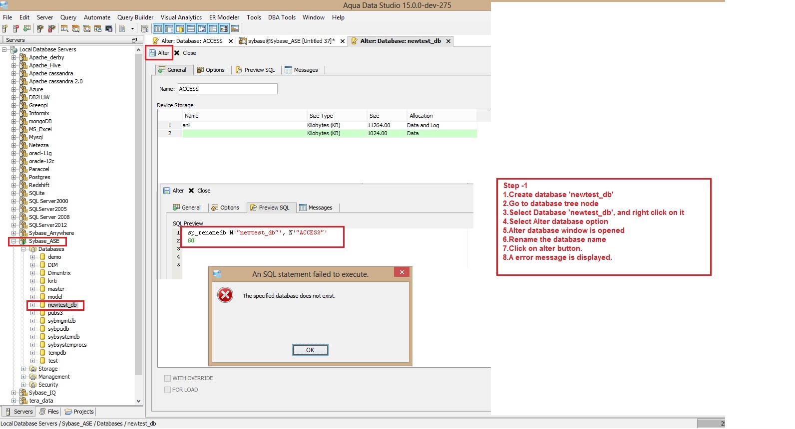Screen dimensions: 795x429
Task: Open the dropdown arrow beside the document icon
Action: pyautogui.click(x=132, y=28)
